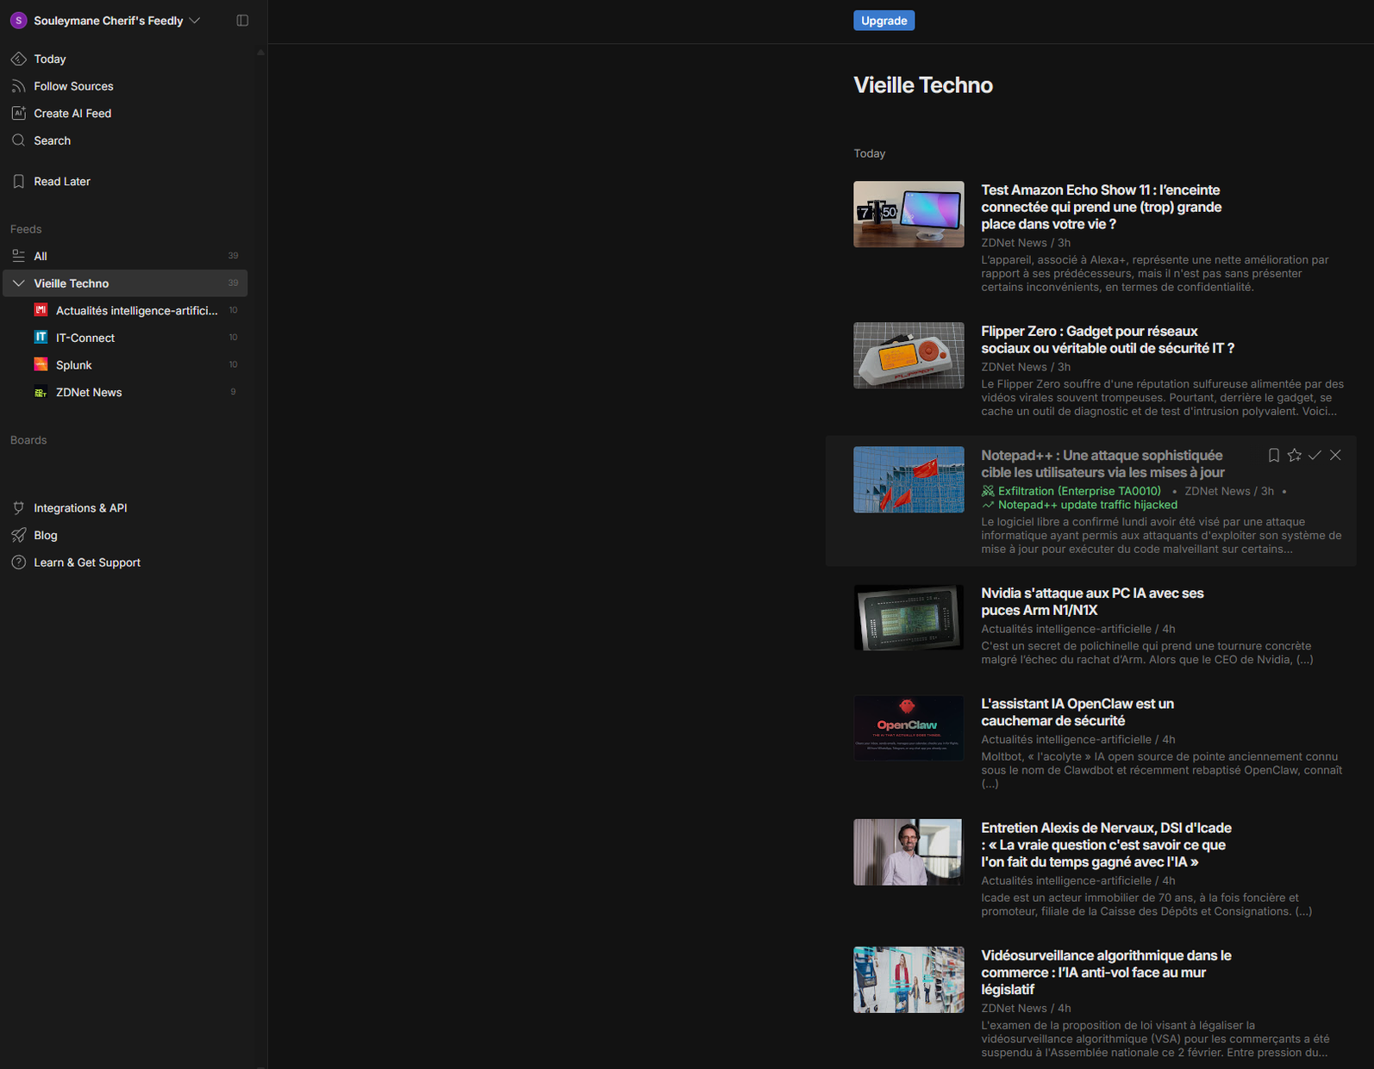
Task: Open Learn & Get Support help icon
Action: [18, 562]
